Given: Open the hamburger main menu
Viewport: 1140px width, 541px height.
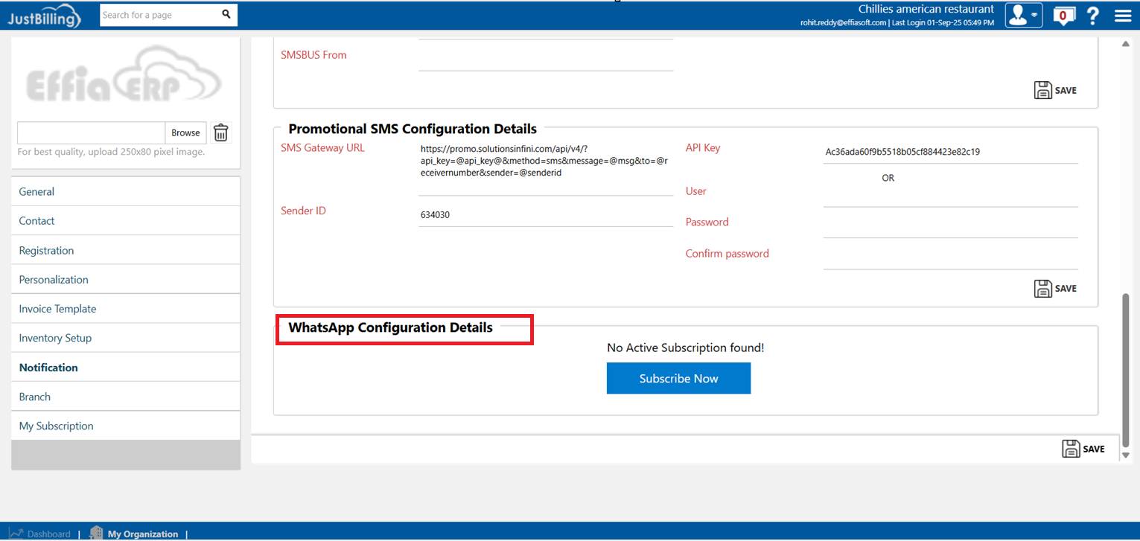Looking at the screenshot, I should click(x=1123, y=16).
